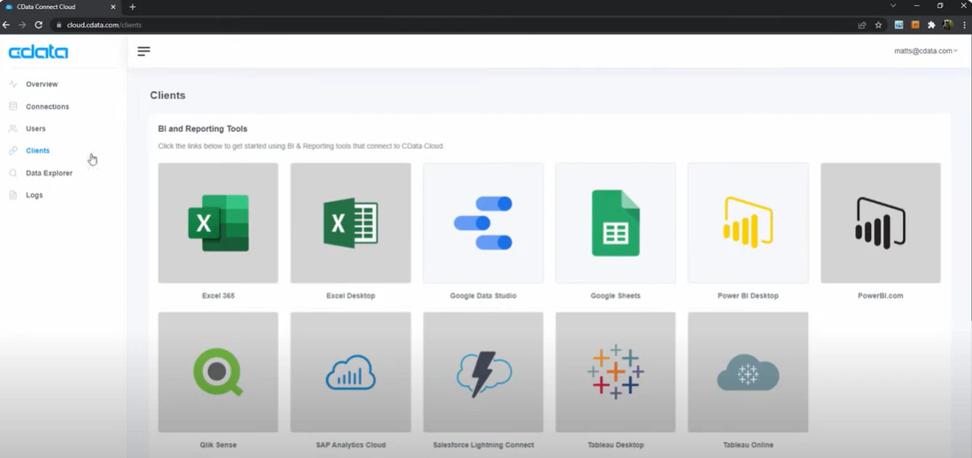Click the Connections database icon in sidebar

(x=13, y=106)
